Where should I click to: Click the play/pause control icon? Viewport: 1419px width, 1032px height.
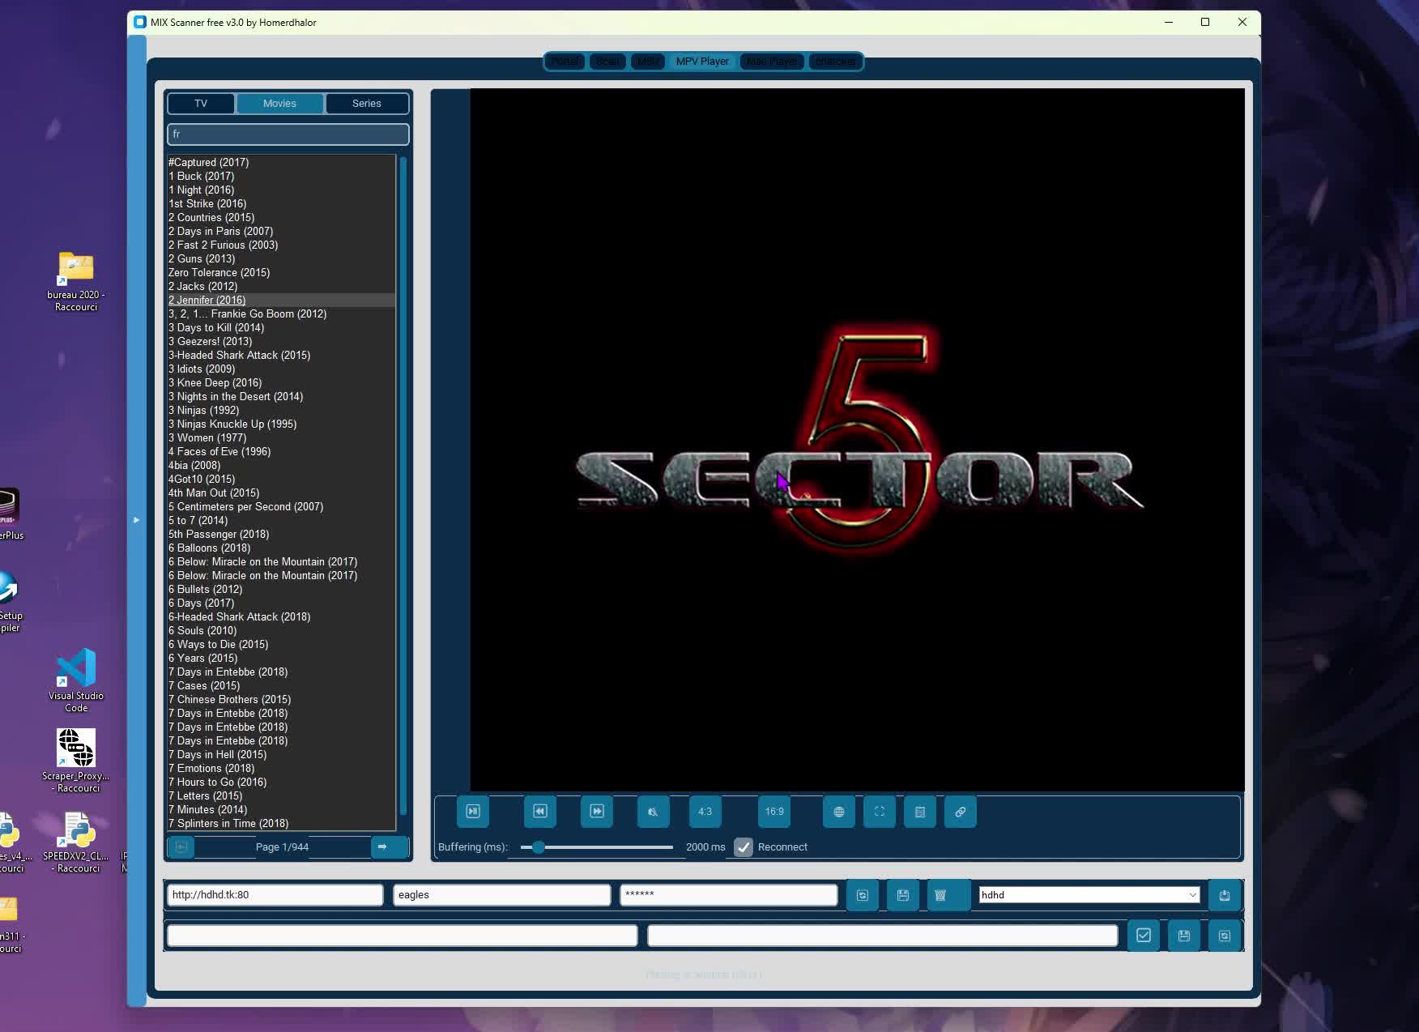coord(473,812)
